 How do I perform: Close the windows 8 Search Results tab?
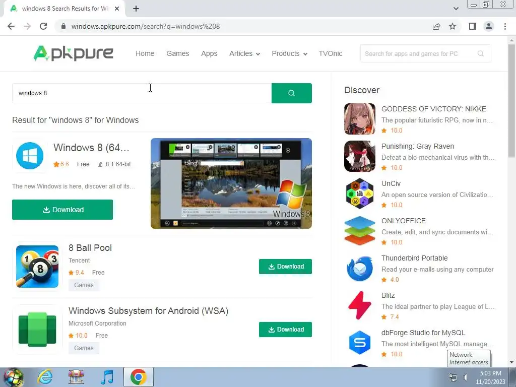click(x=117, y=9)
